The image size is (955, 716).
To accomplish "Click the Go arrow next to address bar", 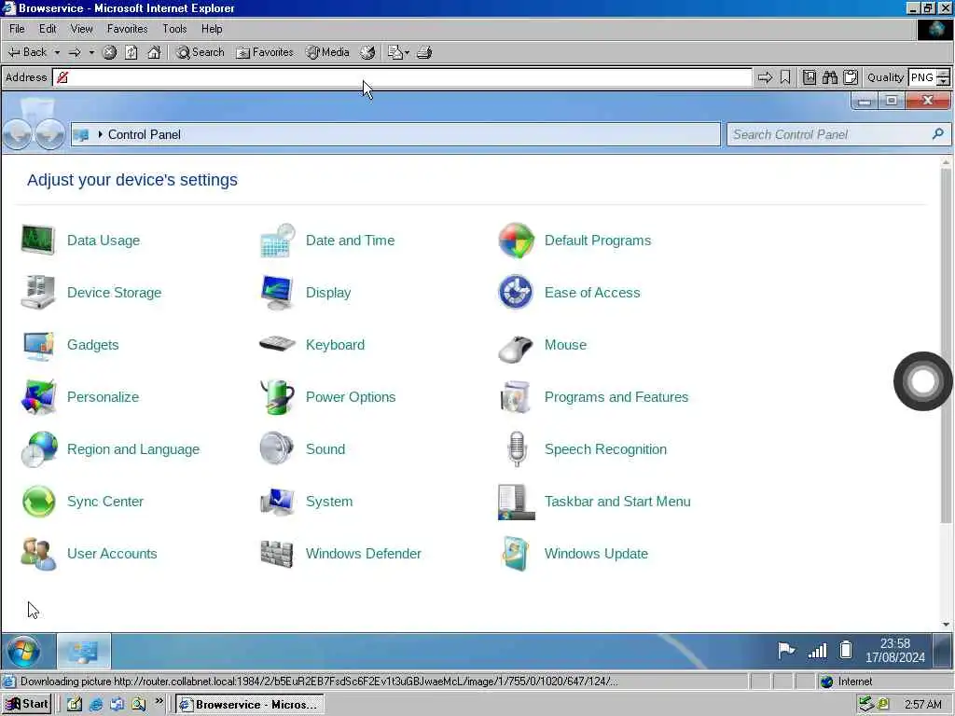I will click(765, 77).
